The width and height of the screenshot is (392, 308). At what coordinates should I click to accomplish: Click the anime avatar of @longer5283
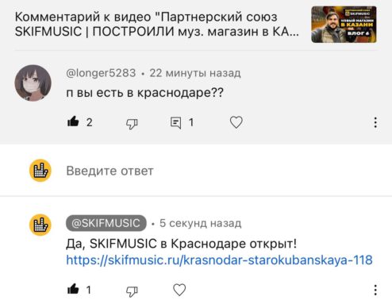pos(33,83)
